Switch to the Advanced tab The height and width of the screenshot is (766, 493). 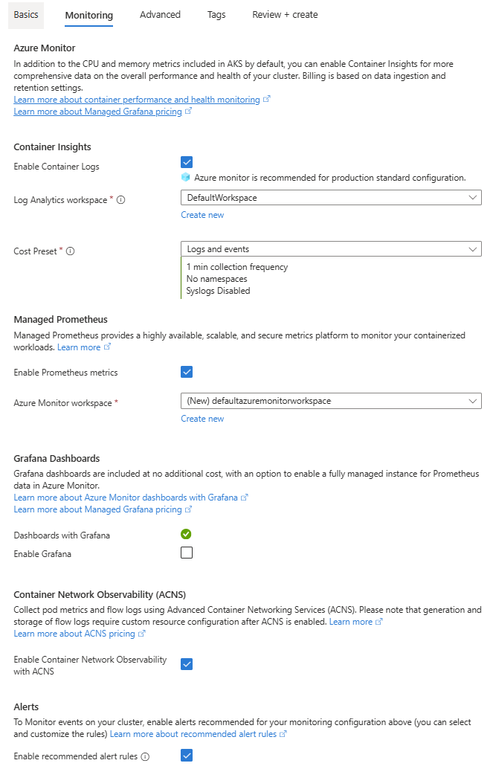[160, 14]
